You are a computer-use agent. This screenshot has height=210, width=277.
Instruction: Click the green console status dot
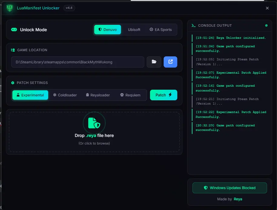pos(266,25)
